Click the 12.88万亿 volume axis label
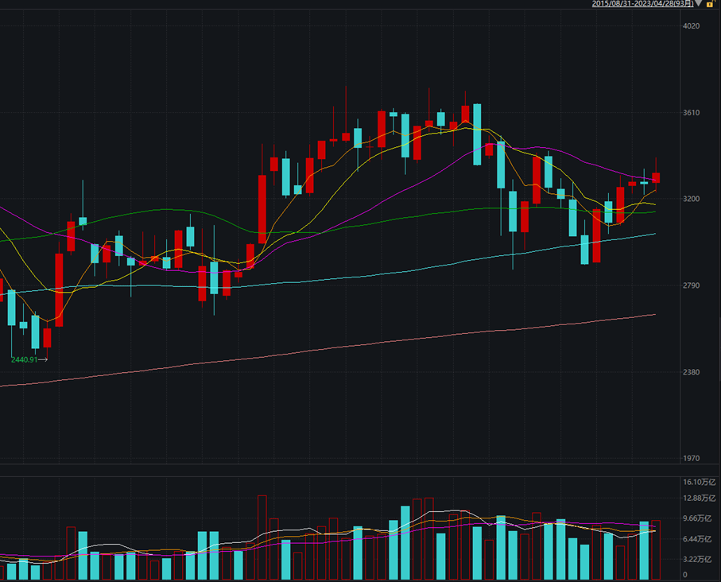Image resolution: width=721 pixels, height=582 pixels. pos(699,499)
